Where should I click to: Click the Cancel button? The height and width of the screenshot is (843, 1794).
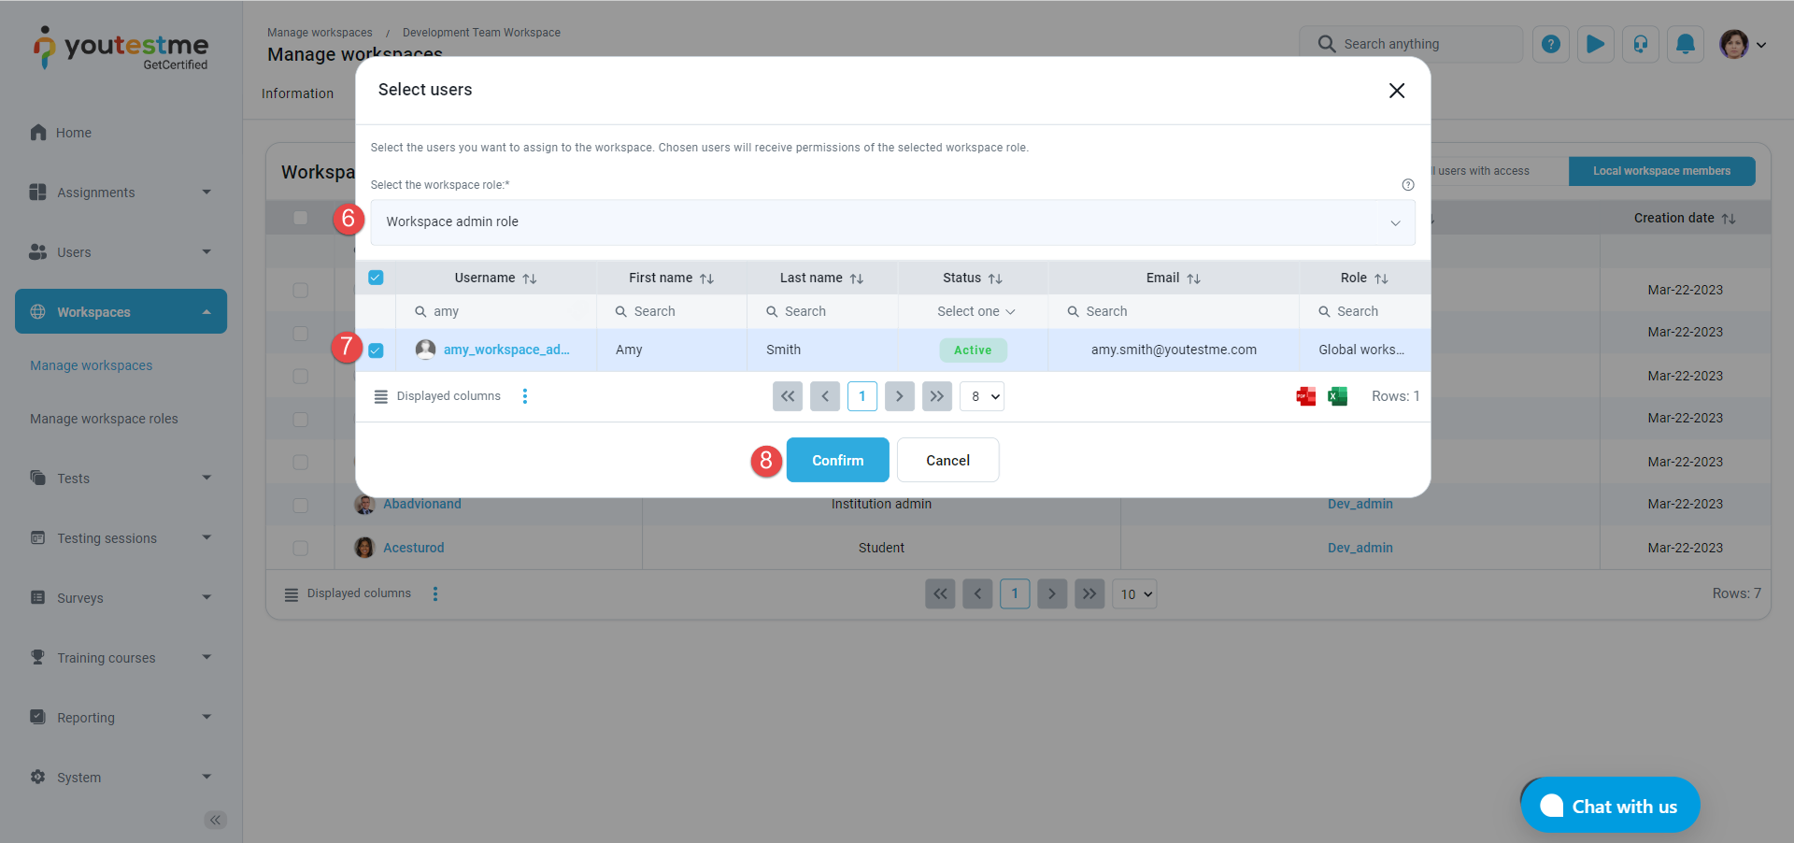(947, 460)
